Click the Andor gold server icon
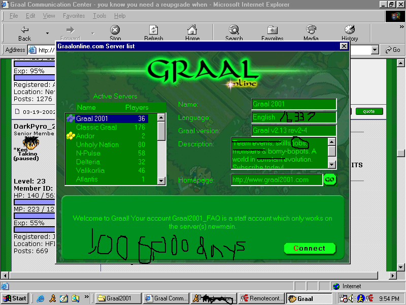 tap(71, 136)
